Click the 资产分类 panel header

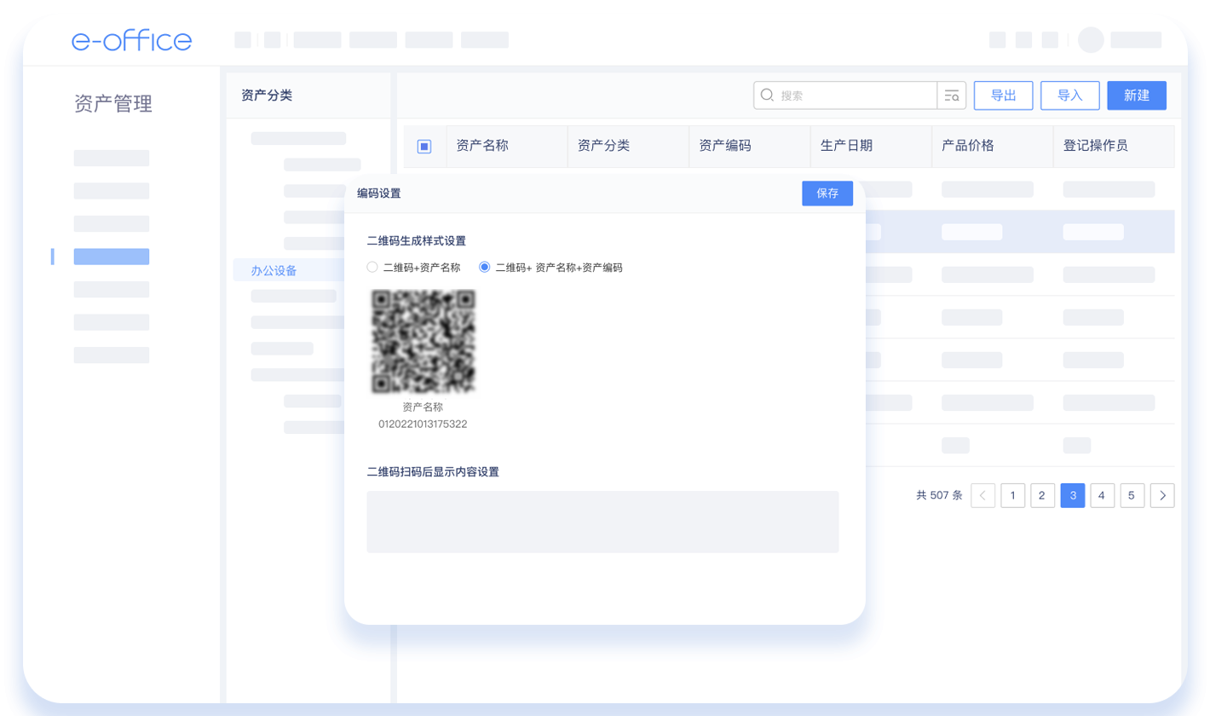pos(267,95)
